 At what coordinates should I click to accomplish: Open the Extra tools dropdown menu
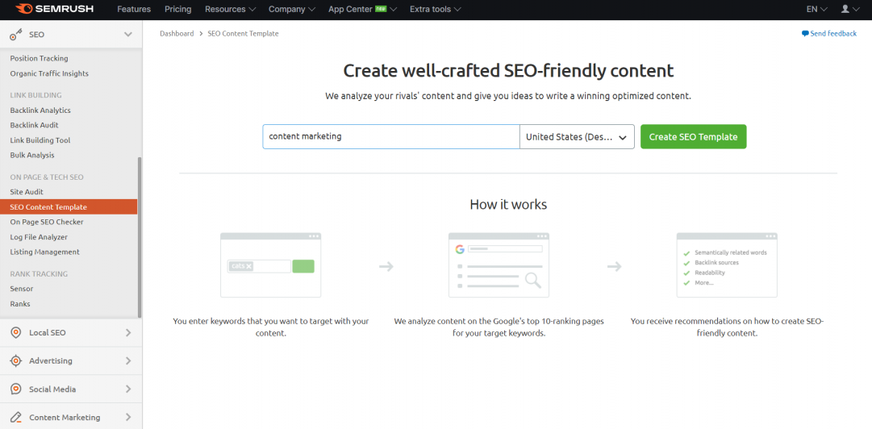(436, 10)
